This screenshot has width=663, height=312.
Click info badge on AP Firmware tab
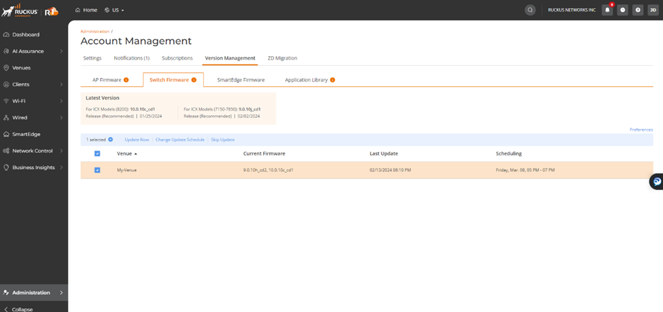point(126,79)
